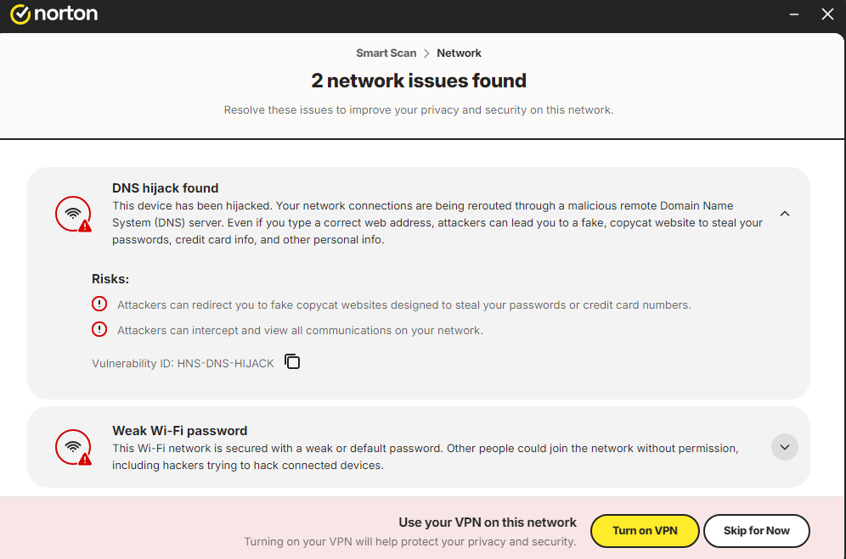Close the Norton window

pos(827,14)
